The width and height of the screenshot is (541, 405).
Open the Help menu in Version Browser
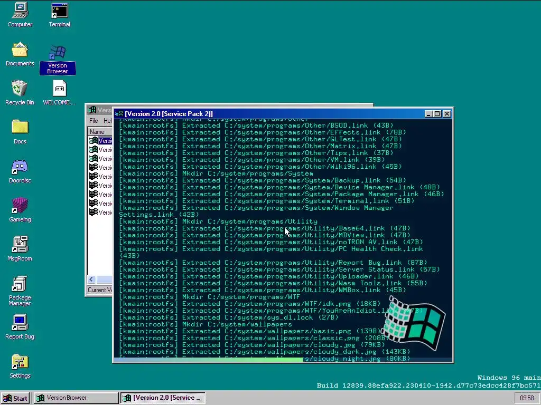tap(107, 121)
